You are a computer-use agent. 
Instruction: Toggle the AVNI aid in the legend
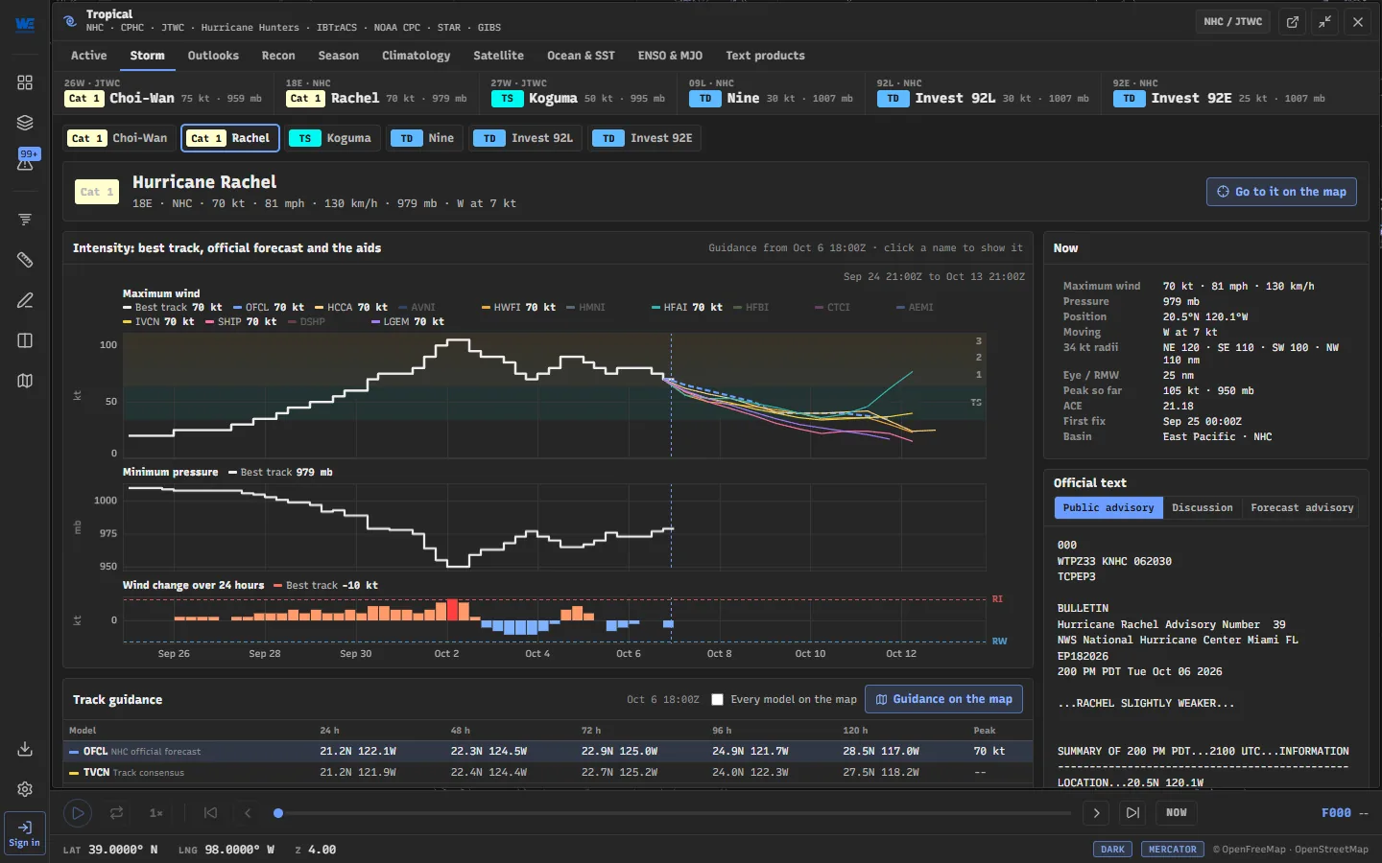[x=417, y=308]
